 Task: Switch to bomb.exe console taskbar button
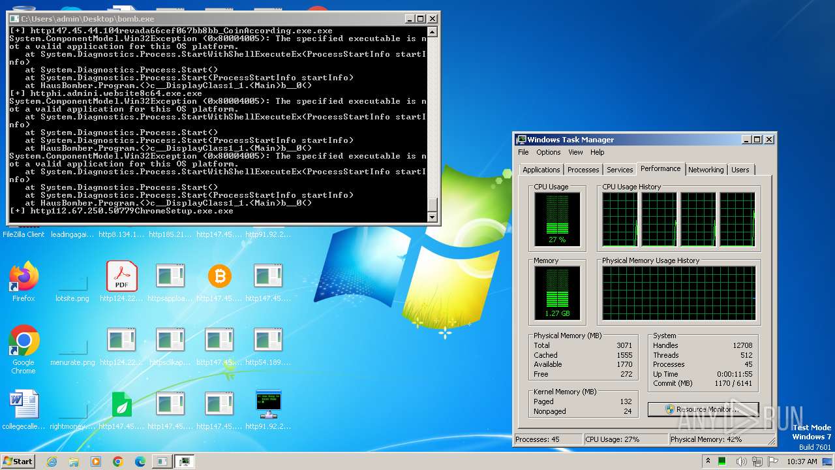pos(161,462)
